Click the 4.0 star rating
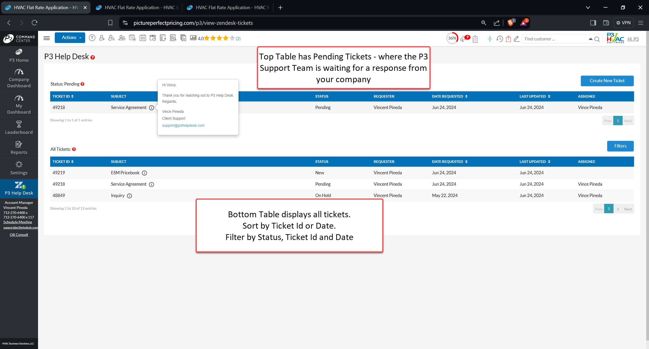Image resolution: width=649 pixels, height=349 pixels. click(216, 38)
